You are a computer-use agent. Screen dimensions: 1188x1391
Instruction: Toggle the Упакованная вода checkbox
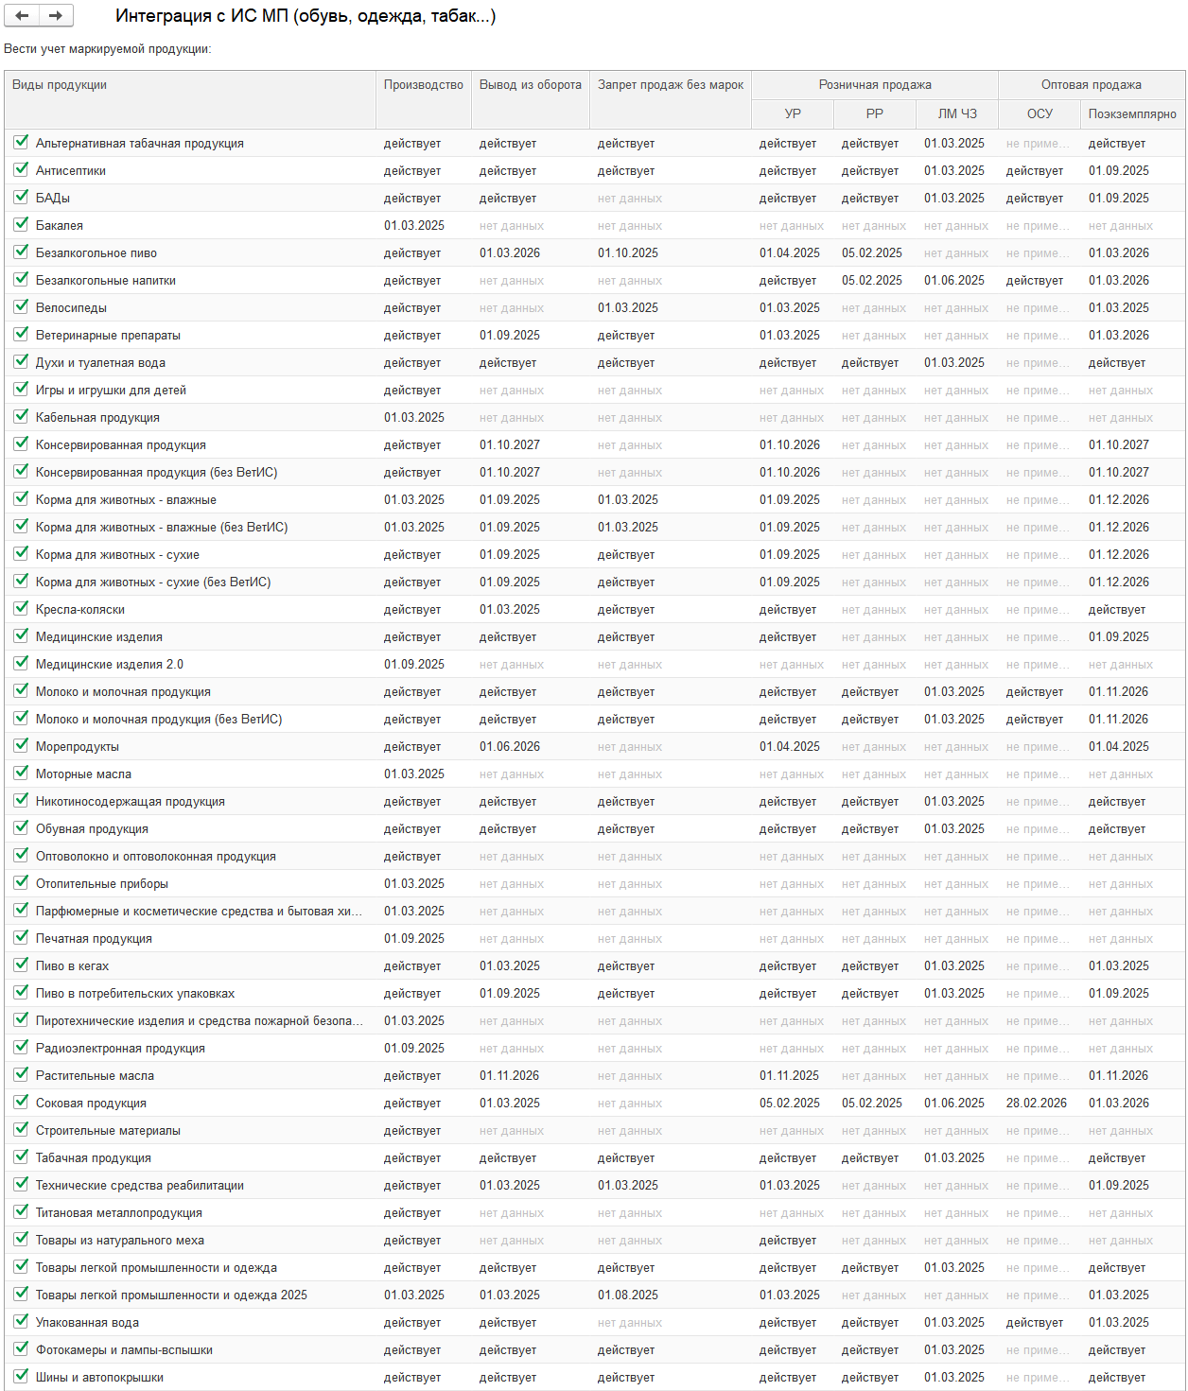tap(21, 1321)
